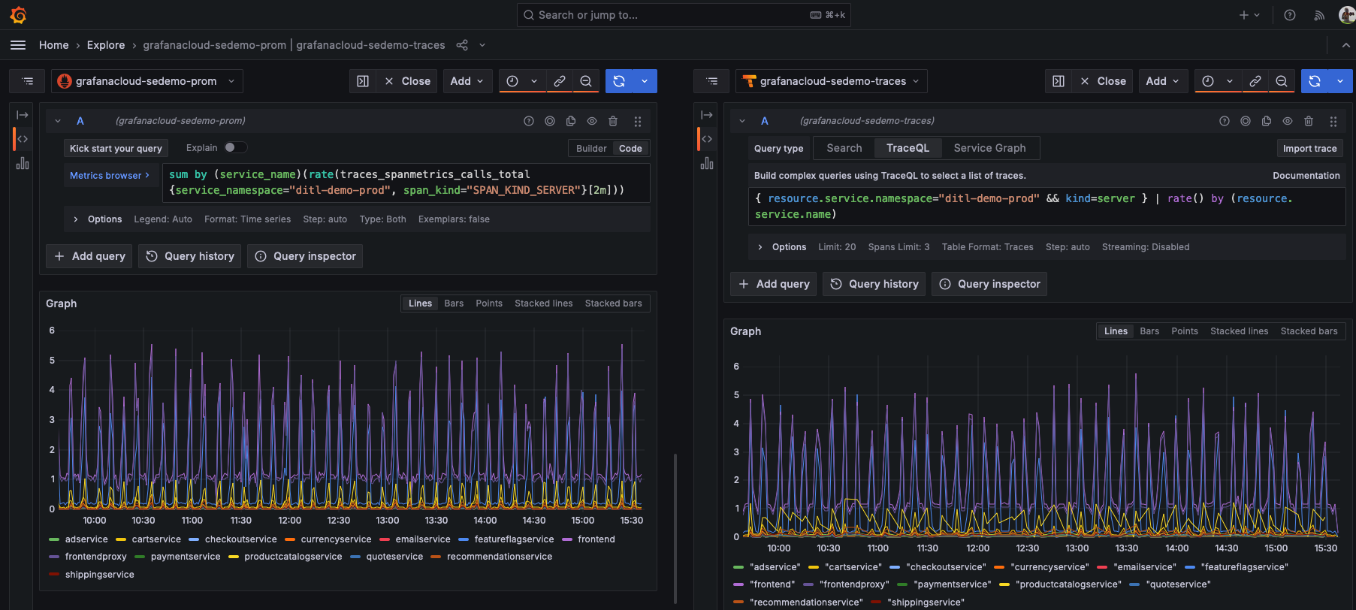Hide the Prometheus query response with eye icon
The width and height of the screenshot is (1356, 610).
[592, 121]
